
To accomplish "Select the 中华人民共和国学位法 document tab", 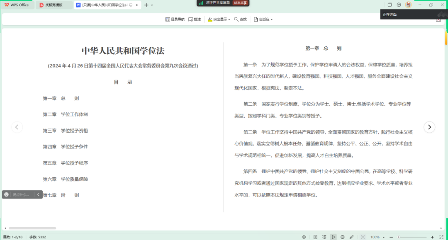I will (x=107, y=5).
